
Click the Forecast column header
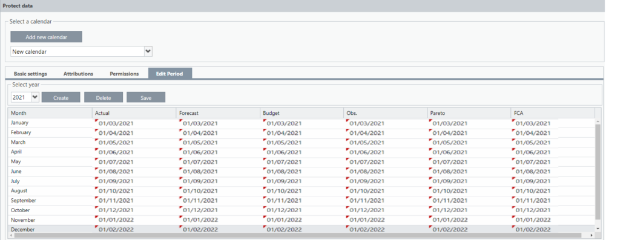218,113
